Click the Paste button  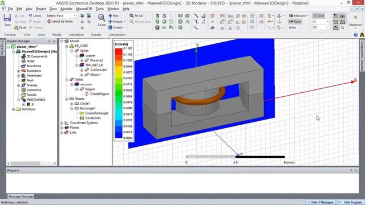coord(21,27)
